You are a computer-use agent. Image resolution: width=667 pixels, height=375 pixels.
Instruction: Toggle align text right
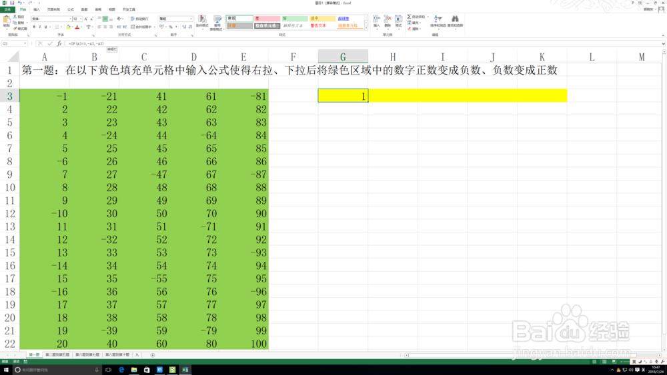(111, 27)
